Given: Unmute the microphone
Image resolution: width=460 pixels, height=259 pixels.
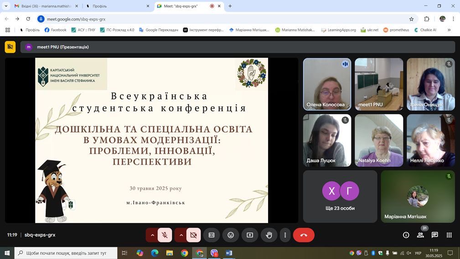Looking at the screenshot, I should [165, 235].
